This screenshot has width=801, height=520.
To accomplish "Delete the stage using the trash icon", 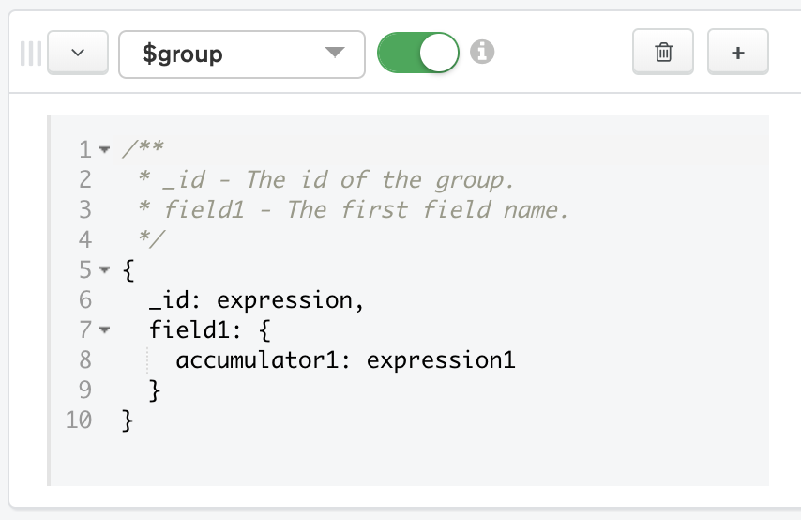I will 663,53.
